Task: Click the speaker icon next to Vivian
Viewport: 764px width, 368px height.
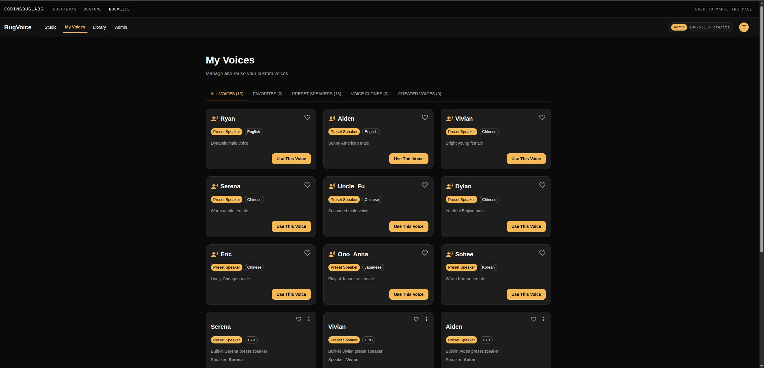Action: (449, 118)
